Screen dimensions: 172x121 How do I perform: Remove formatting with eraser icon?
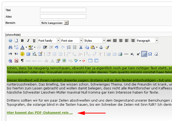tap(156, 54)
